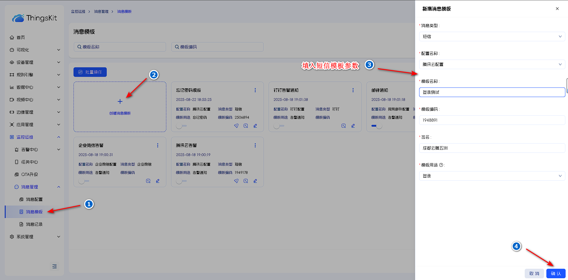This screenshot has height=280, width=568.
Task: Toggle the 忘记密码模板 status switch
Action: 181,126
